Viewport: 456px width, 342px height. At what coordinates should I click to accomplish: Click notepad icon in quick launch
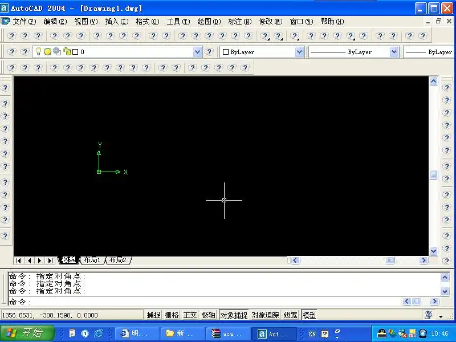pyautogui.click(x=72, y=333)
